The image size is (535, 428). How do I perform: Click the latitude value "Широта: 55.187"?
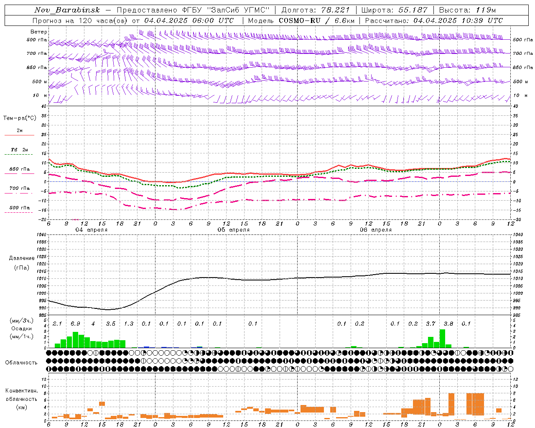click(x=394, y=10)
